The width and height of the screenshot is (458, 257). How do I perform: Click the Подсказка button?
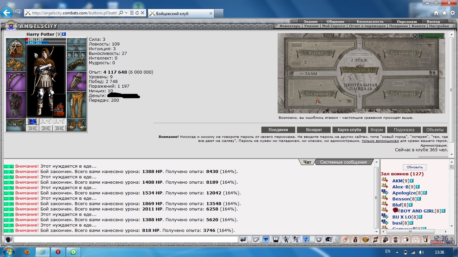point(404,130)
